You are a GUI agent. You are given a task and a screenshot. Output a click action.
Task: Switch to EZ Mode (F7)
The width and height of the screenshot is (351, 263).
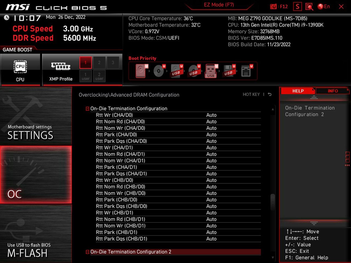pyautogui.click(x=219, y=5)
